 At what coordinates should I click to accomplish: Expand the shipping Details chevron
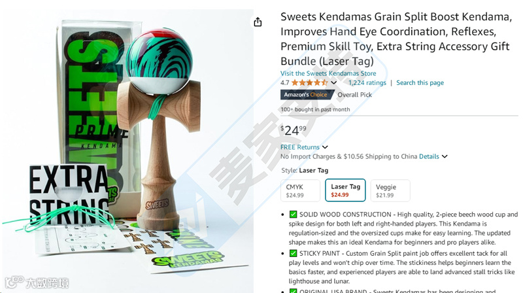(x=445, y=156)
